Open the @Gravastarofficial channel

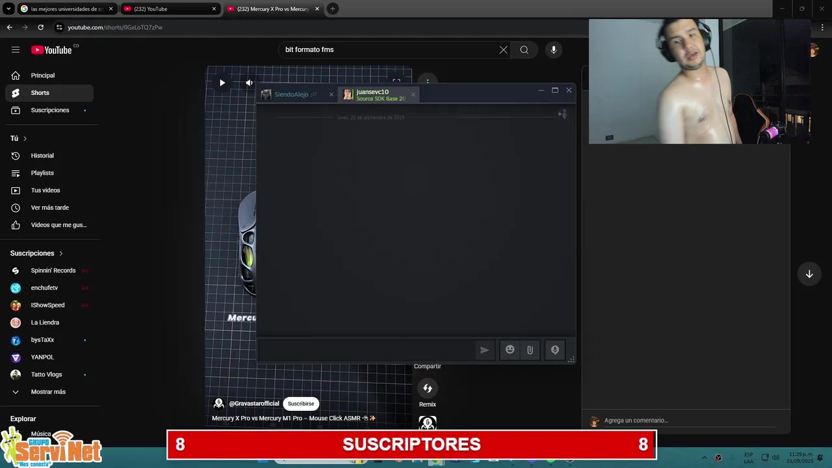254,404
